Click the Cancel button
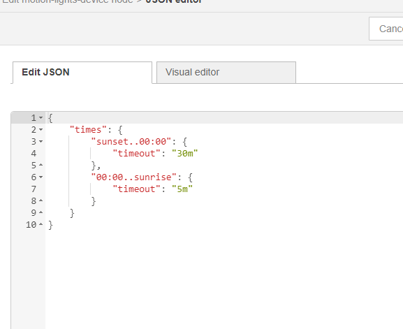 (x=386, y=29)
